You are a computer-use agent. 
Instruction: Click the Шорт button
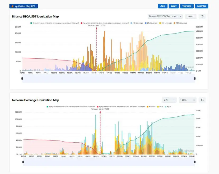(x=174, y=6)
